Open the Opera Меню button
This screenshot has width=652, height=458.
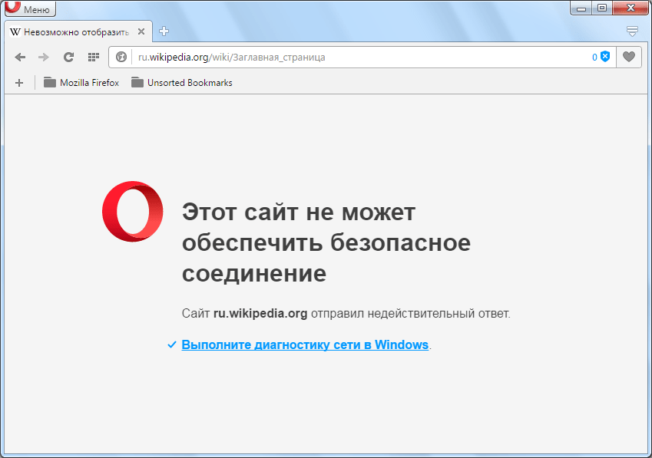(29, 9)
